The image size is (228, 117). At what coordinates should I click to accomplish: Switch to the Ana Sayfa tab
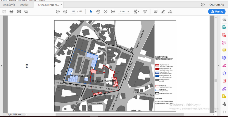coord(9,5)
